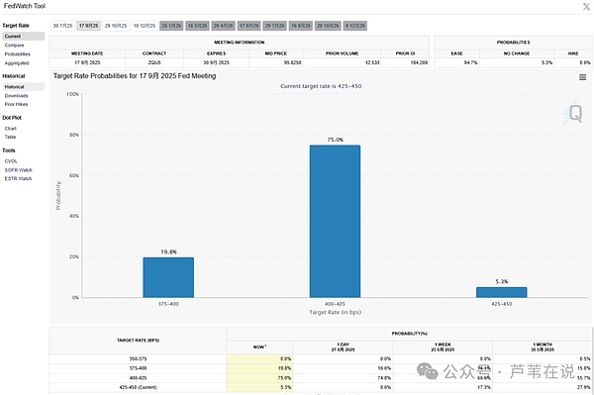Select the 30 7月25 meeting tab

tap(62, 26)
